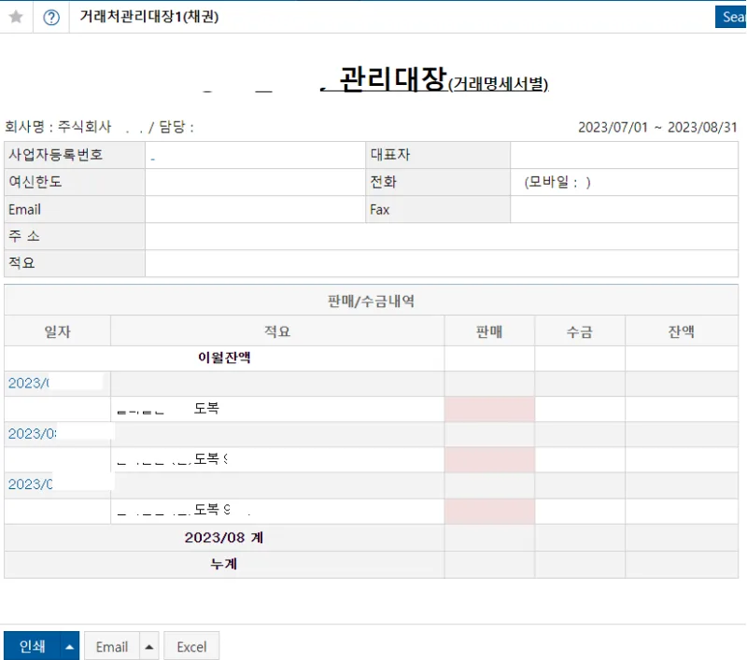This screenshot has width=747, height=660.
Task: Click the second pink 판매 cell
Action: tap(489, 459)
